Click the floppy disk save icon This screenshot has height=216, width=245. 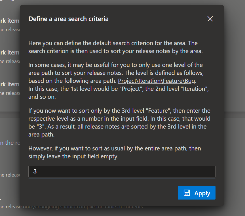187,193
